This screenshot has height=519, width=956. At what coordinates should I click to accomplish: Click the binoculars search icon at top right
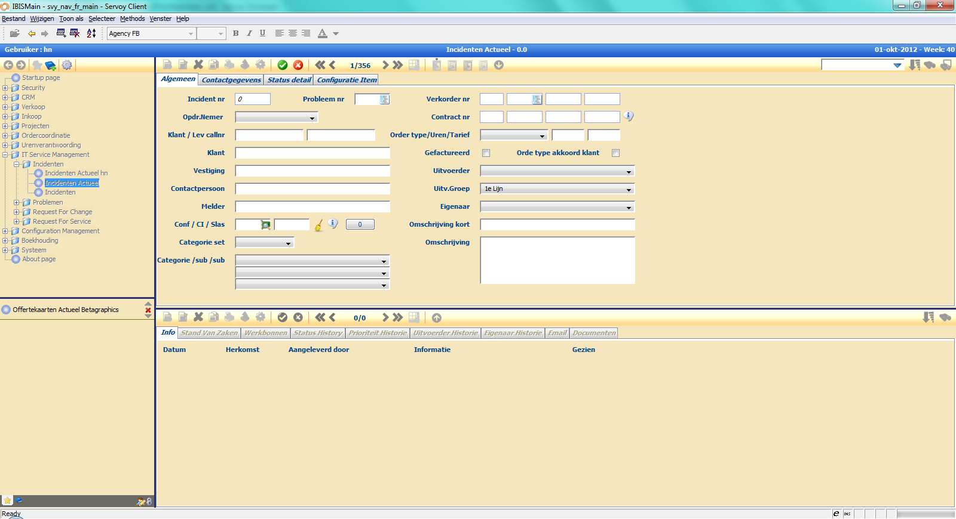pyautogui.click(x=930, y=65)
